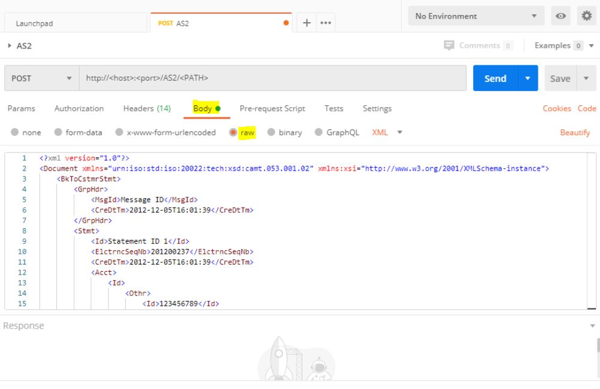Click the request URL input field
The width and height of the screenshot is (600, 389).
(x=272, y=78)
